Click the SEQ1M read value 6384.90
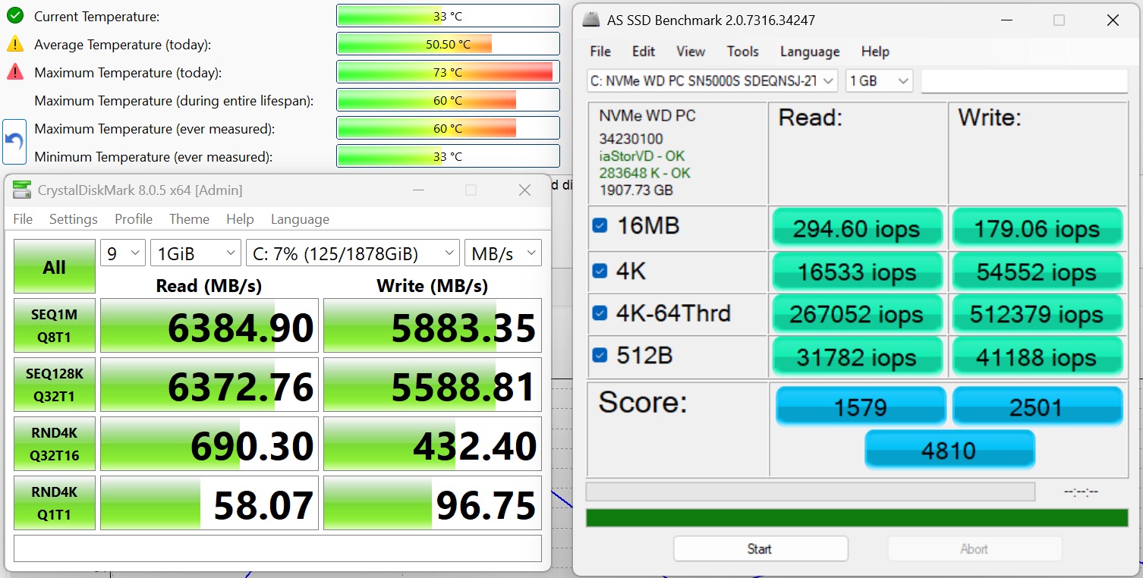1143x578 pixels. [x=209, y=325]
